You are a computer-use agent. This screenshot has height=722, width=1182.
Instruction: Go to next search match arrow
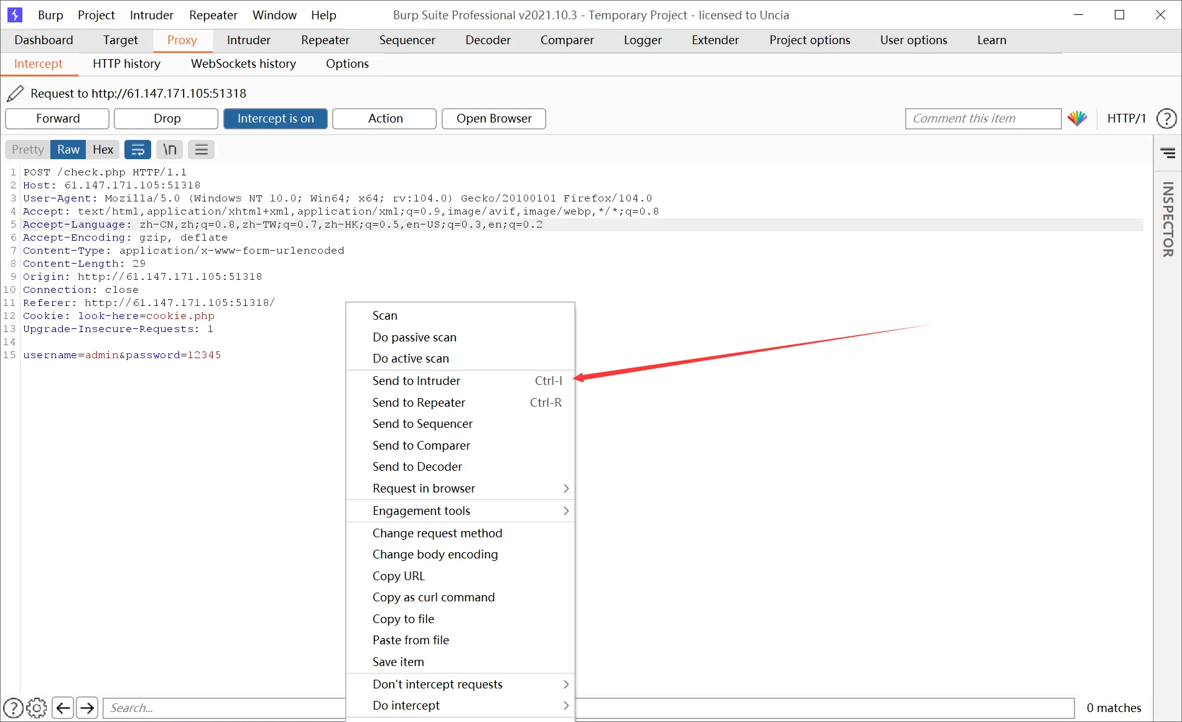click(87, 708)
